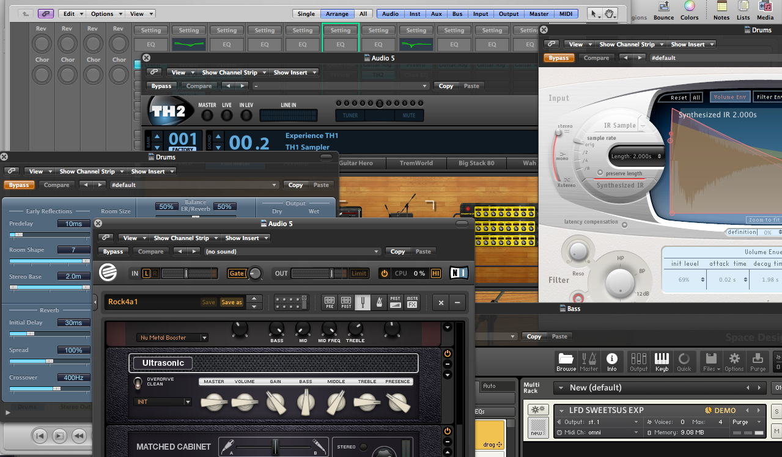The width and height of the screenshot is (782, 457).
Task: Open the metronome in Guitar Rig toolbar
Action: coord(379,302)
